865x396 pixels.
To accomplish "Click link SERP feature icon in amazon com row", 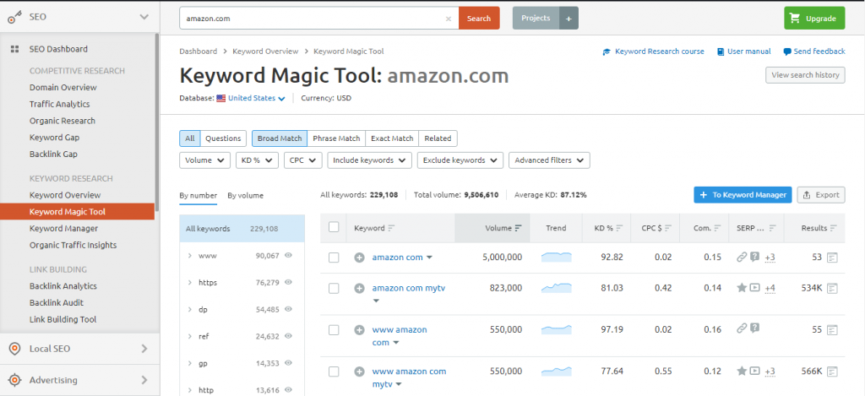I will pos(742,257).
